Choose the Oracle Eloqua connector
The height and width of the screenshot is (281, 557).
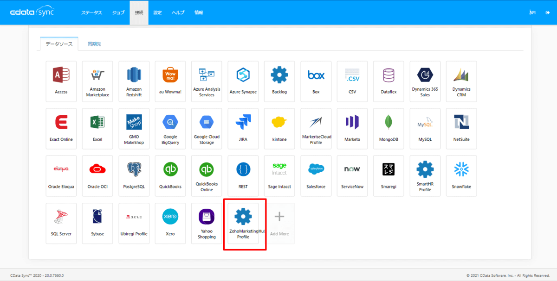(61, 176)
